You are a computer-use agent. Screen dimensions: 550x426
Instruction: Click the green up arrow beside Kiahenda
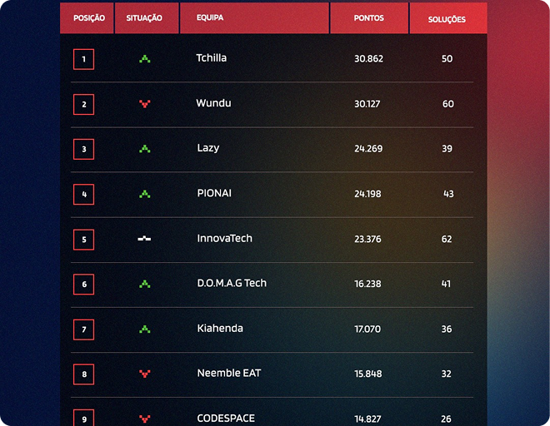point(144,329)
